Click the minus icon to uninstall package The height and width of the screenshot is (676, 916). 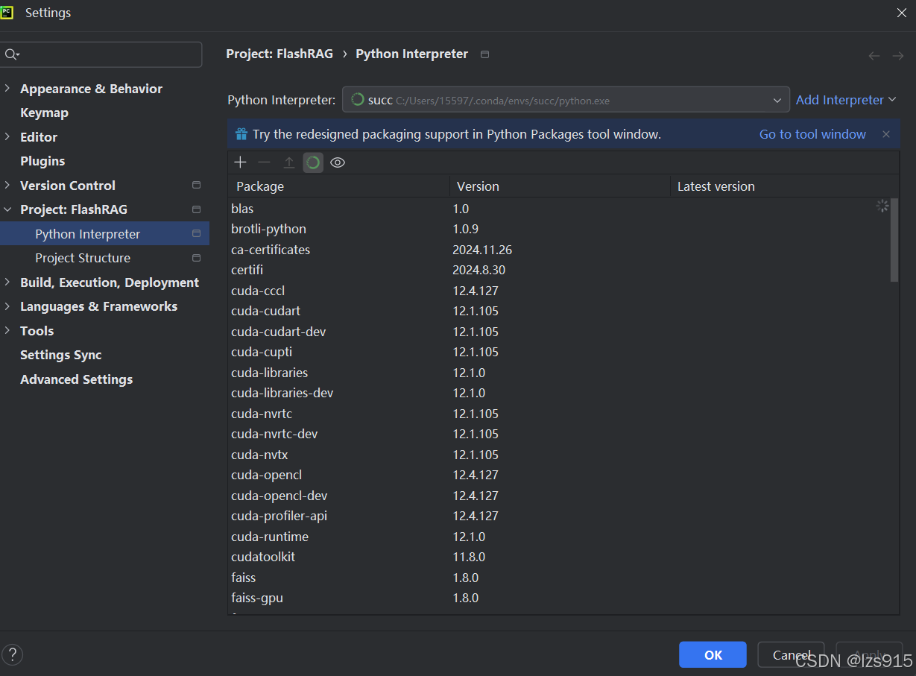pos(264,162)
